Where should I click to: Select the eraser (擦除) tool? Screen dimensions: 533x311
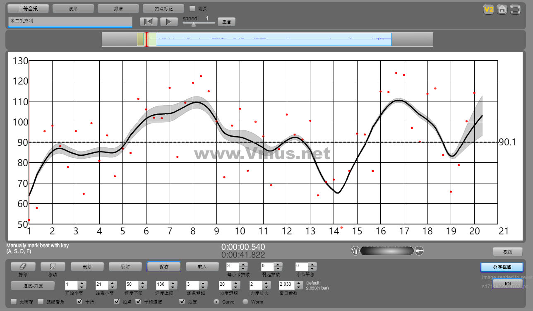23,267
